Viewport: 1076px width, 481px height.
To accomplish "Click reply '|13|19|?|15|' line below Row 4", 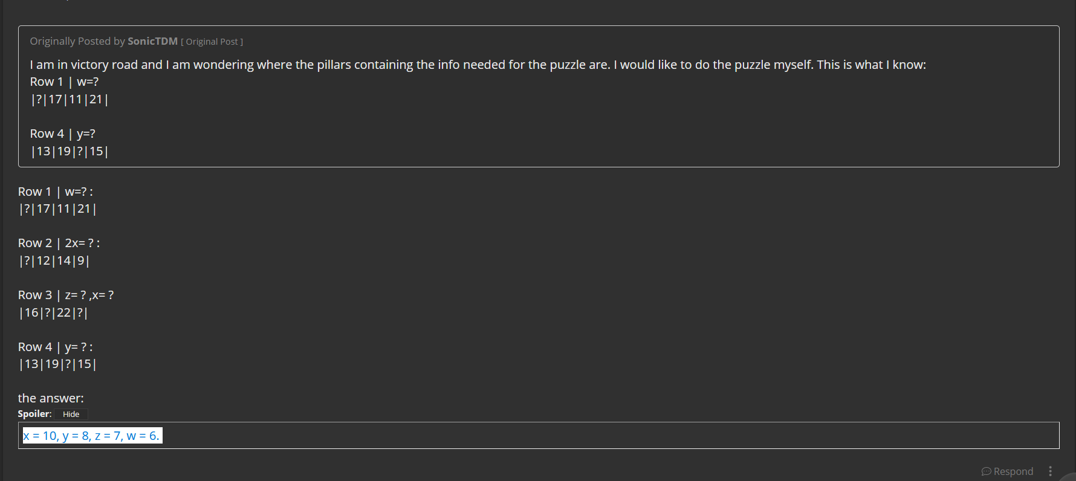I will click(x=57, y=364).
